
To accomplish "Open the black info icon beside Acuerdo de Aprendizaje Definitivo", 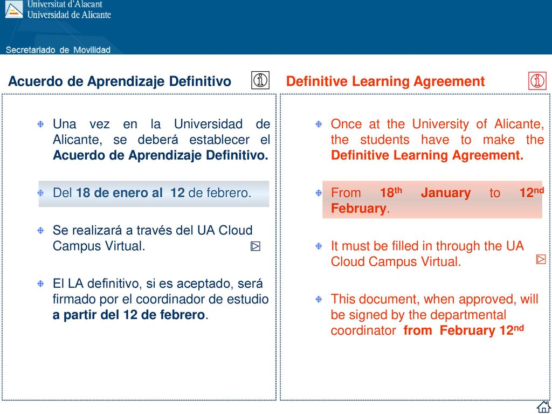I will (260, 80).
